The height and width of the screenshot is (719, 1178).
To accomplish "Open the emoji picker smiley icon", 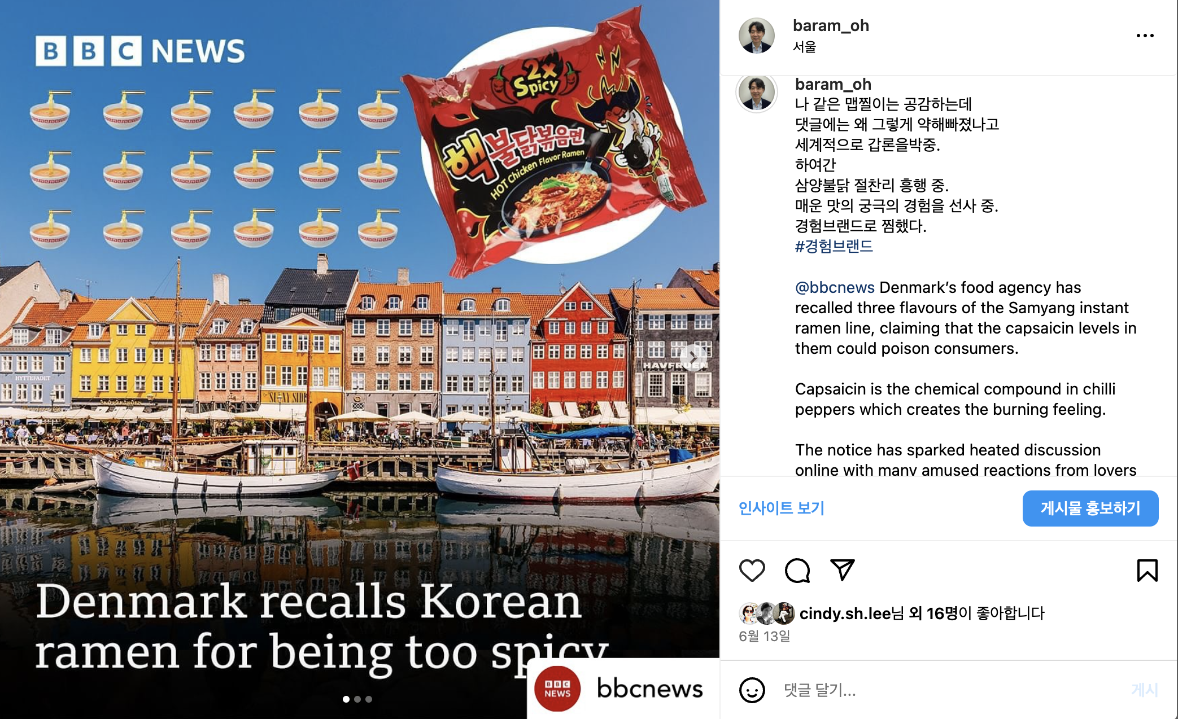I will [752, 690].
